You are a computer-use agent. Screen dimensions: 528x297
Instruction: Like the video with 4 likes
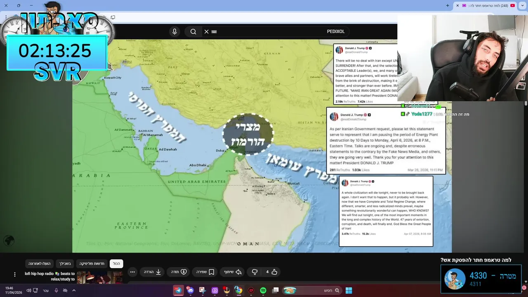pyautogui.click(x=271, y=272)
